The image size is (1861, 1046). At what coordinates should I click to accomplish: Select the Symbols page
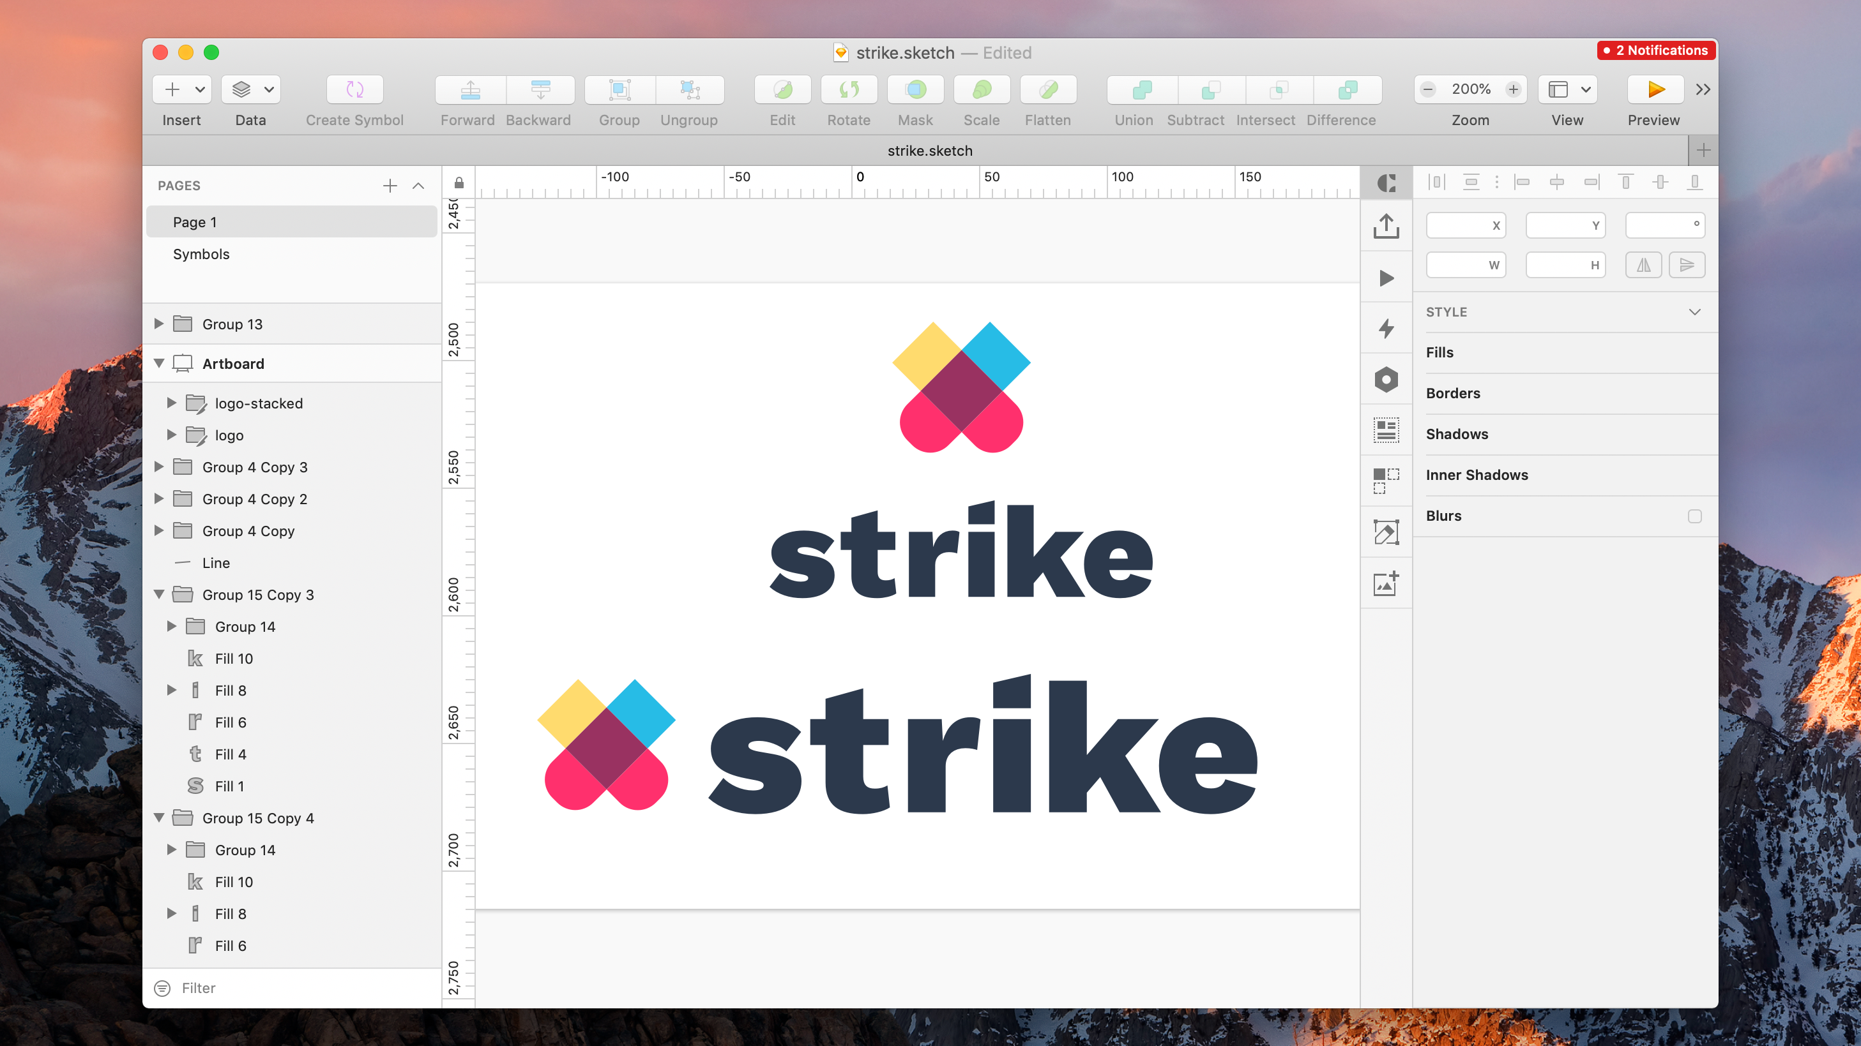tap(292, 254)
